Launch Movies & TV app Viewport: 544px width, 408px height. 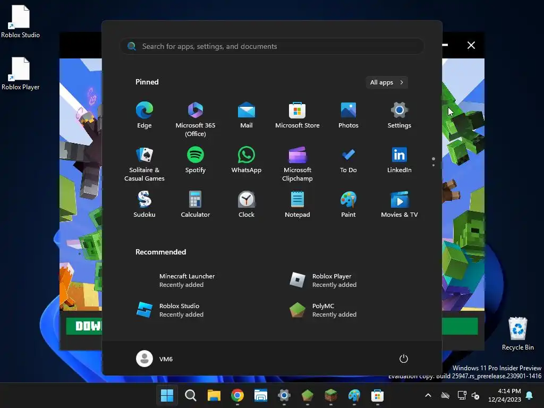(x=399, y=205)
